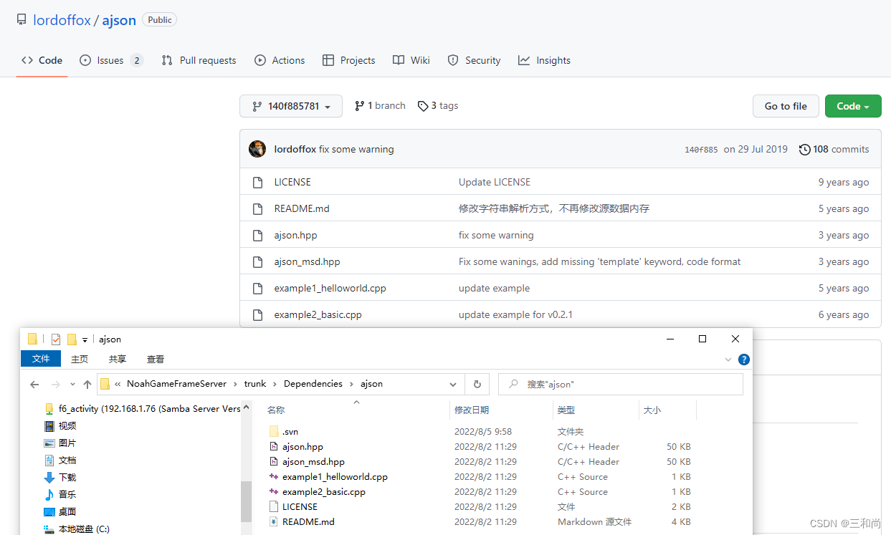This screenshot has width=891, height=535.
Task: Click the Explorer up-directory arrow icon
Action: (x=87, y=385)
